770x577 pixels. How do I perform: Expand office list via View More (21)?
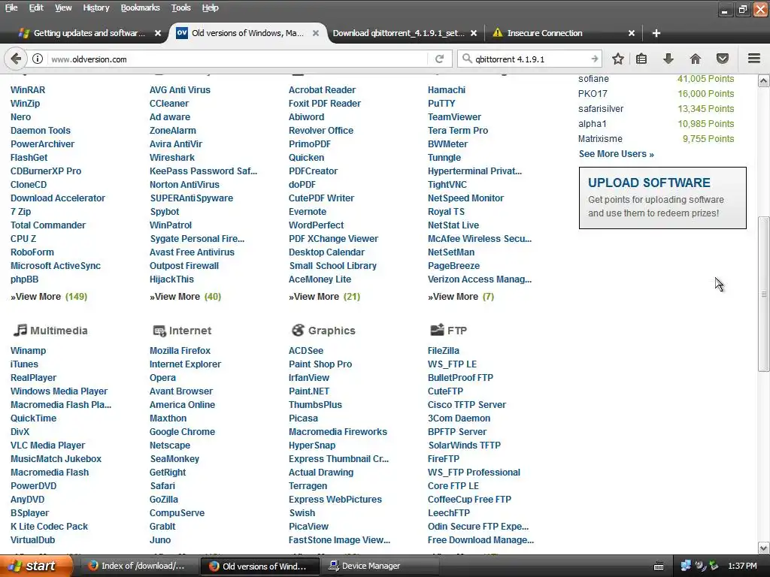(x=324, y=296)
